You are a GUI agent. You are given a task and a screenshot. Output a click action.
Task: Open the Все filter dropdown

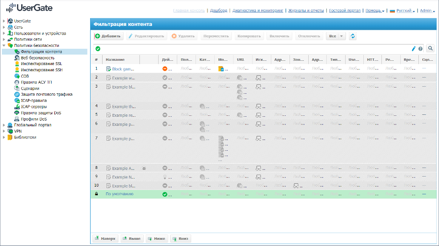[335, 36]
